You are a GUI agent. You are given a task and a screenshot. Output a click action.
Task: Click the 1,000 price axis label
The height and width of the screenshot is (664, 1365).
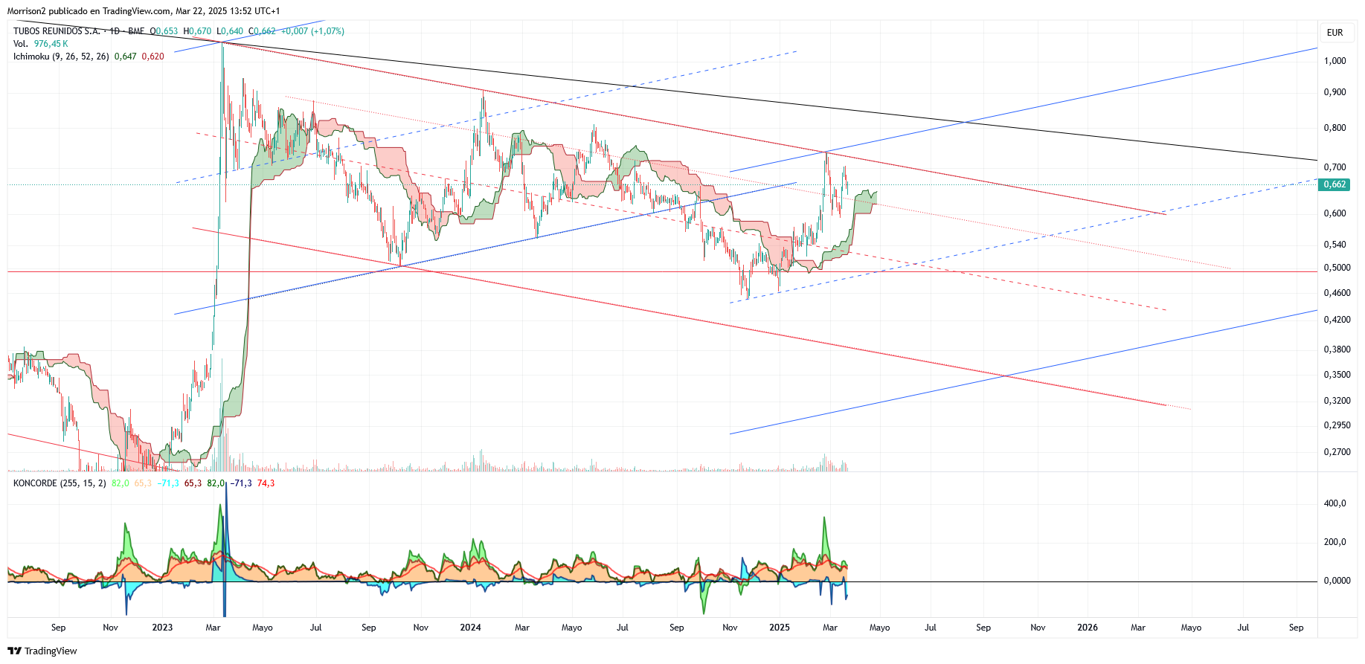click(x=1335, y=61)
